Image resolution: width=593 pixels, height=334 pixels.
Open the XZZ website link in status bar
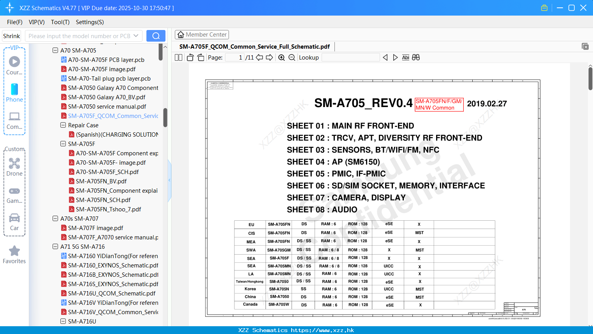click(x=322, y=330)
